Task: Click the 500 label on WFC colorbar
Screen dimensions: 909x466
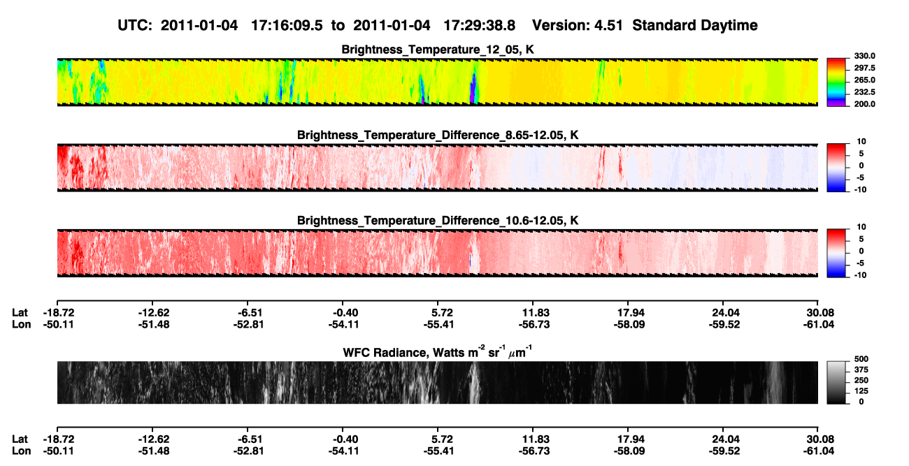Action: [861, 358]
